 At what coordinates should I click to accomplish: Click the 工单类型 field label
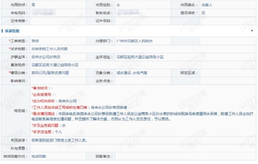[x=18, y=41]
